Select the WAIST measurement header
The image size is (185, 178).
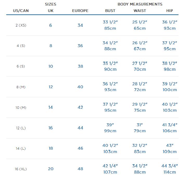(x=140, y=11)
